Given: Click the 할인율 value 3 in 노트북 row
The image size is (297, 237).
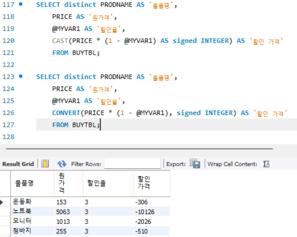Looking at the screenshot, I should (108, 211).
